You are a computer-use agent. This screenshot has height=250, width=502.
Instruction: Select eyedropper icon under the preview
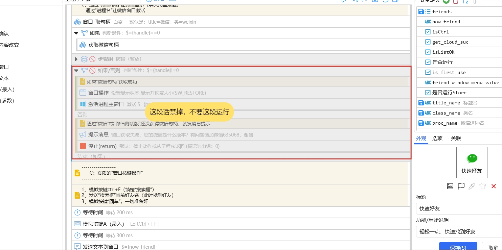[472, 186]
